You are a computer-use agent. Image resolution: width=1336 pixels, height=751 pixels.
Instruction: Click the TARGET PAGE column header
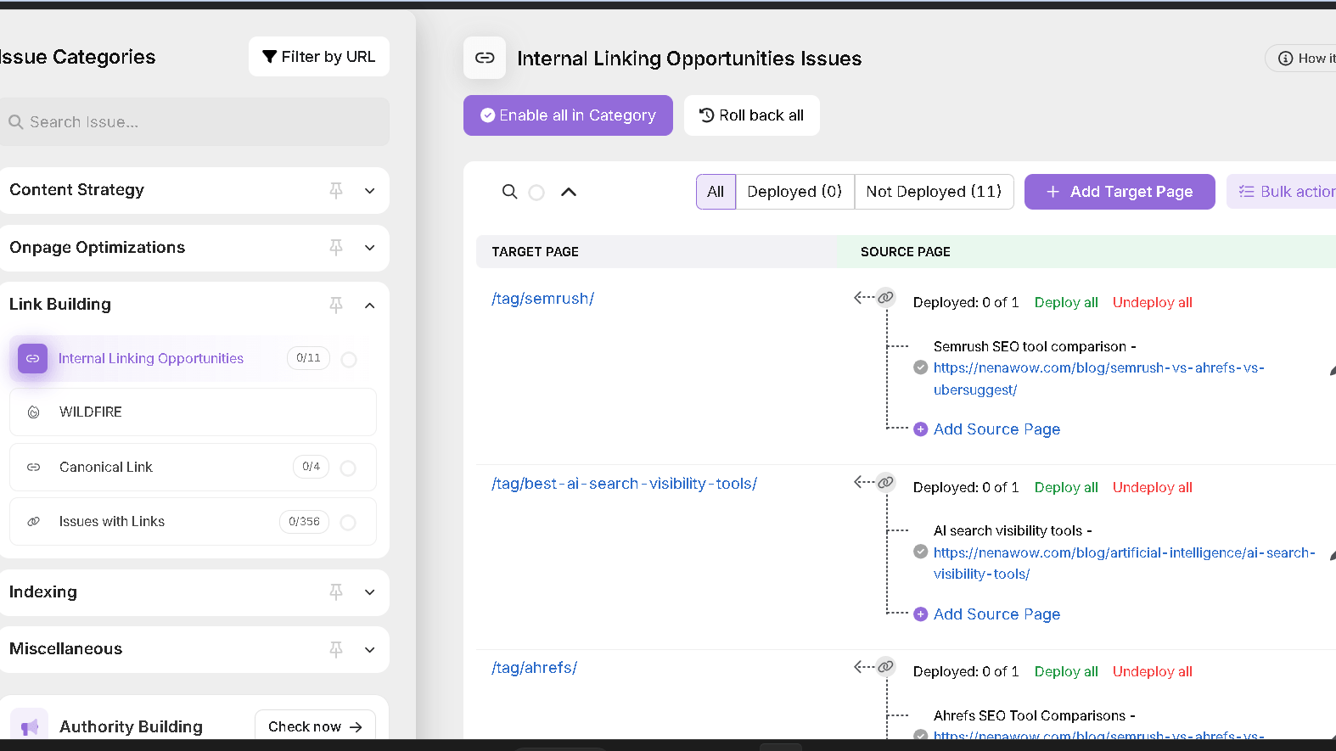tap(535, 252)
